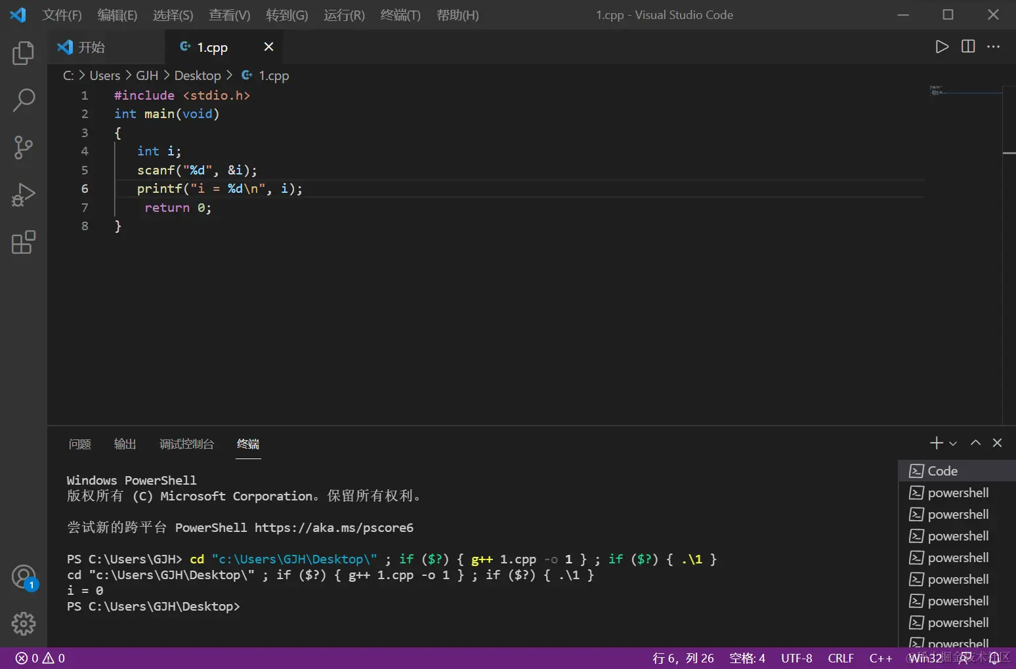The width and height of the screenshot is (1016, 669).
Task: Click the VS Code logo icon in title bar
Action: (18, 14)
